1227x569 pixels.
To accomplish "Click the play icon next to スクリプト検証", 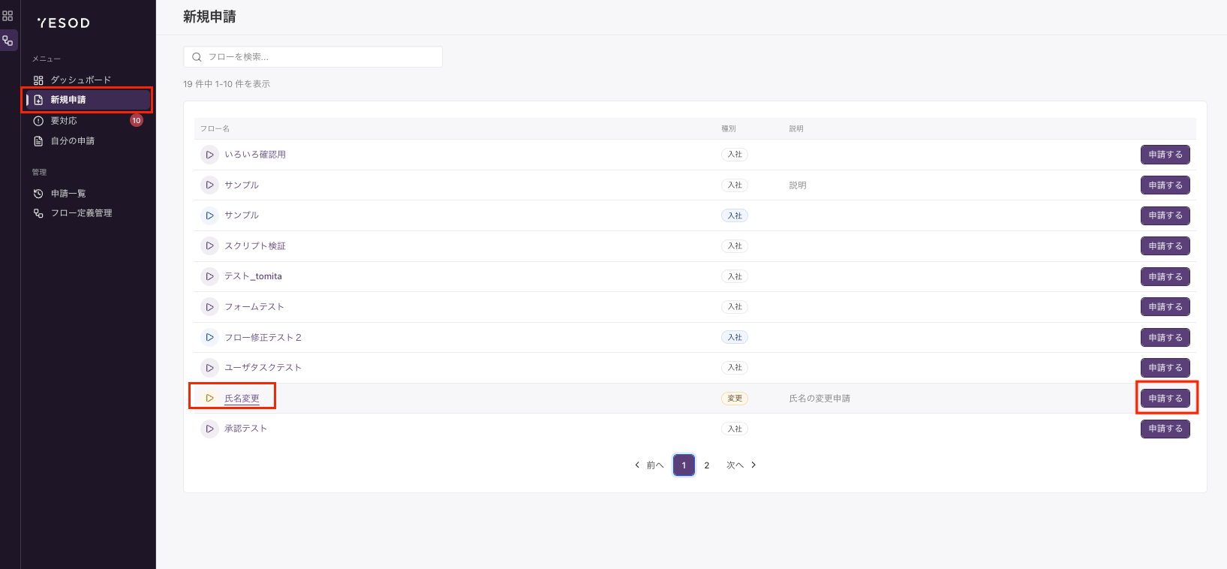I will coord(209,245).
